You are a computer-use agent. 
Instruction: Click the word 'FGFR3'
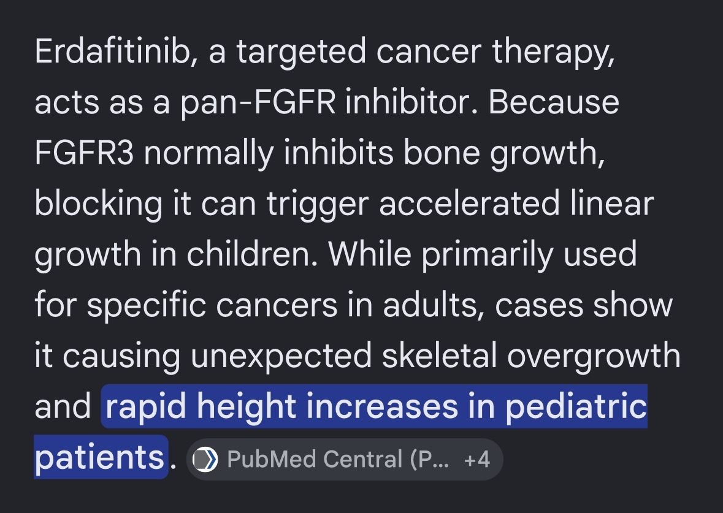pyautogui.click(x=84, y=153)
